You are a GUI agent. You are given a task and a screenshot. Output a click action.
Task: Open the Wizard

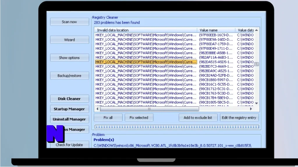click(69, 40)
